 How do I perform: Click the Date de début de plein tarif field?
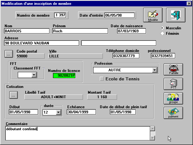(123, 112)
